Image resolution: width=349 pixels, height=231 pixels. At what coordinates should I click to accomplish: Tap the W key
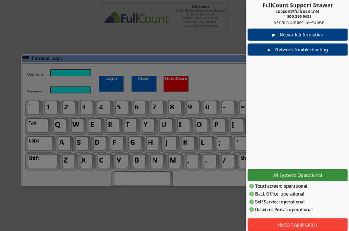pos(78,126)
